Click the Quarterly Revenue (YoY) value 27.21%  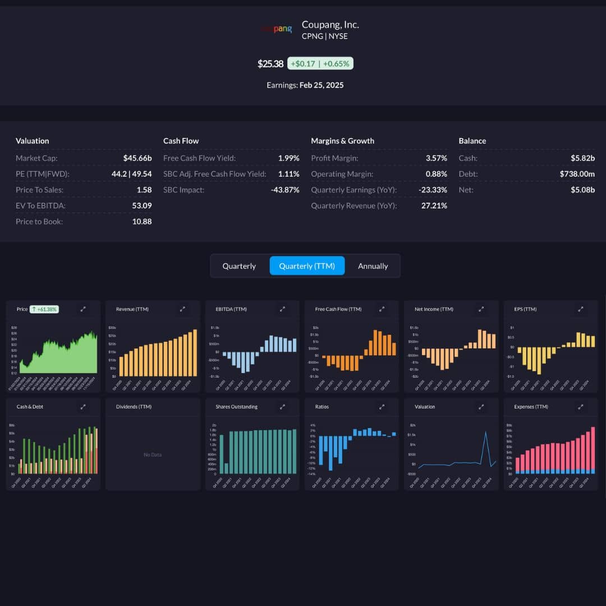click(434, 205)
